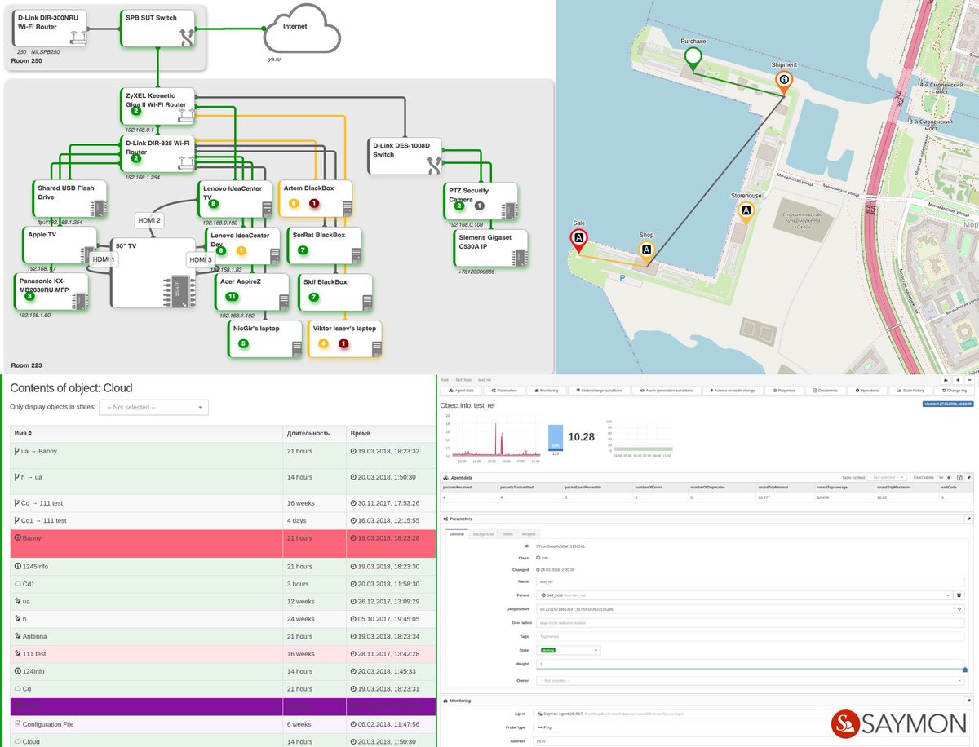Click the Weight slider handle

[x=965, y=670]
